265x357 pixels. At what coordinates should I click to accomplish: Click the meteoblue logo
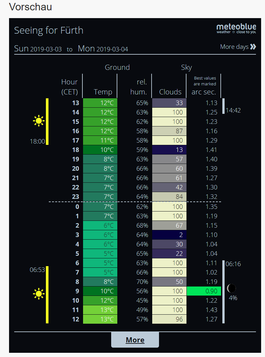[x=236, y=28]
